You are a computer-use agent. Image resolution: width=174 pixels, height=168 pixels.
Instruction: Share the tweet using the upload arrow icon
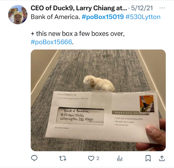click(162, 158)
